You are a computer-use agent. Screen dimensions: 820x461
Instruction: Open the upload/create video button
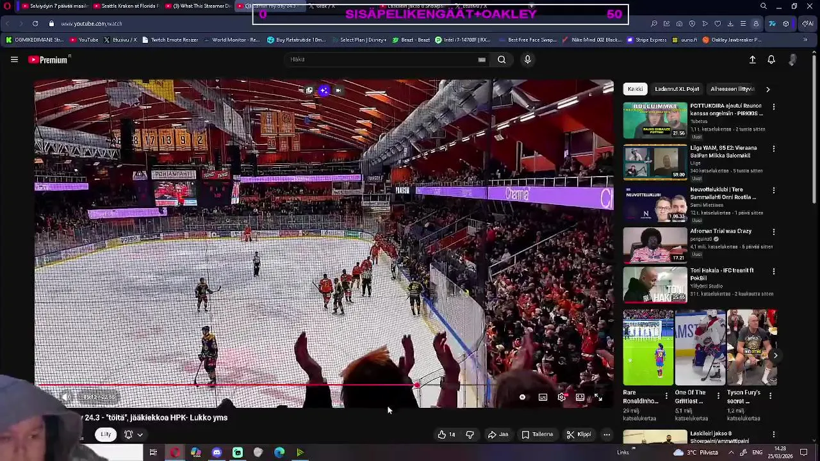pos(753,60)
